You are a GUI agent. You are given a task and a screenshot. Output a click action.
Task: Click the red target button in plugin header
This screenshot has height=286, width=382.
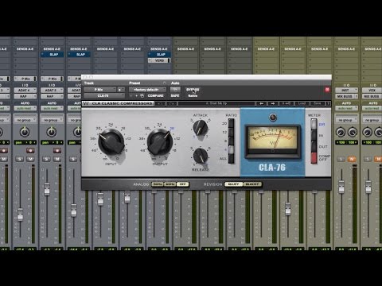coord(327,90)
